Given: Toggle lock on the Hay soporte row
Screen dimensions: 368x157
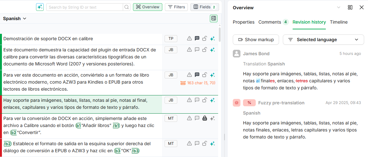Looking at the screenshot, I should click(x=205, y=100).
